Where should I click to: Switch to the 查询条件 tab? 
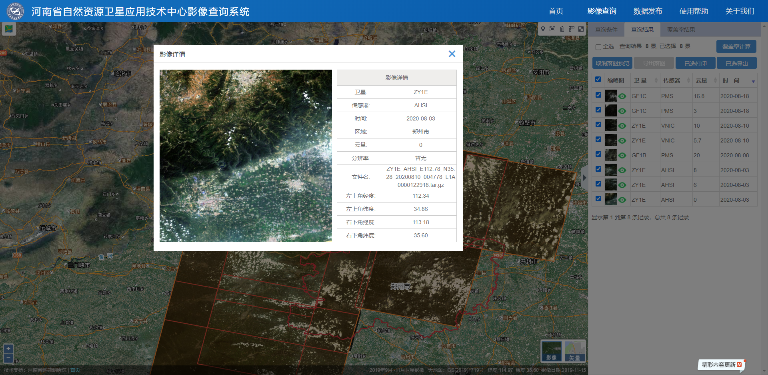coord(606,30)
